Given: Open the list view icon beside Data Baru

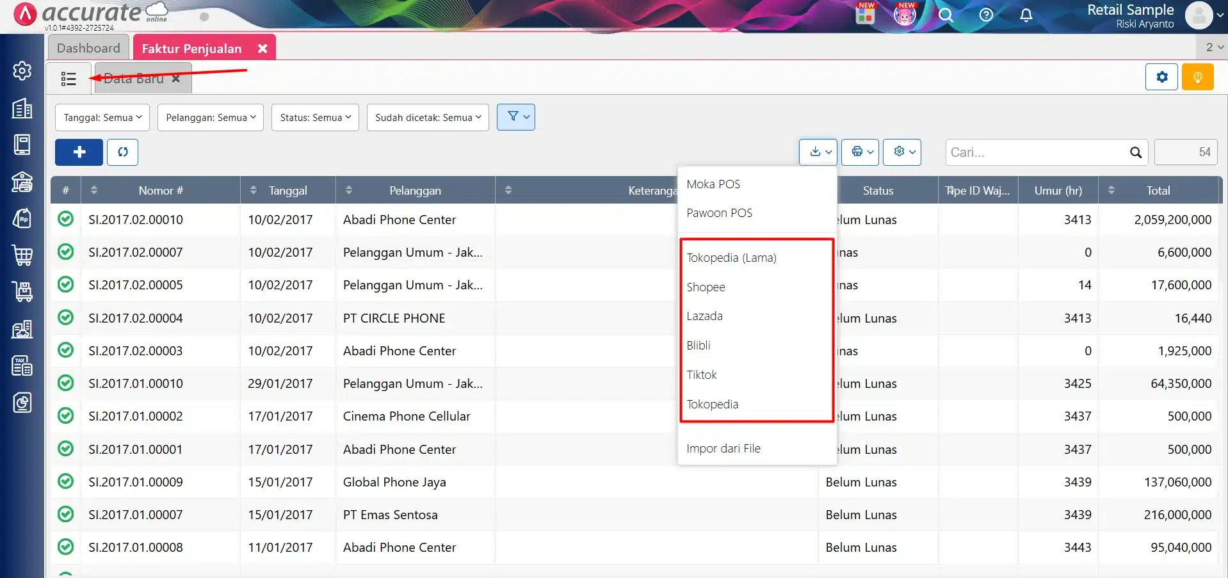Looking at the screenshot, I should [x=69, y=79].
